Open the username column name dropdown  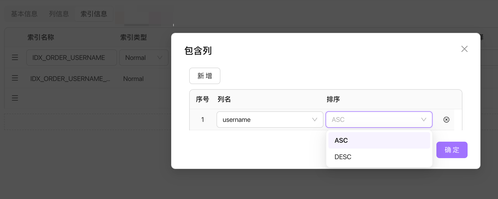270,120
